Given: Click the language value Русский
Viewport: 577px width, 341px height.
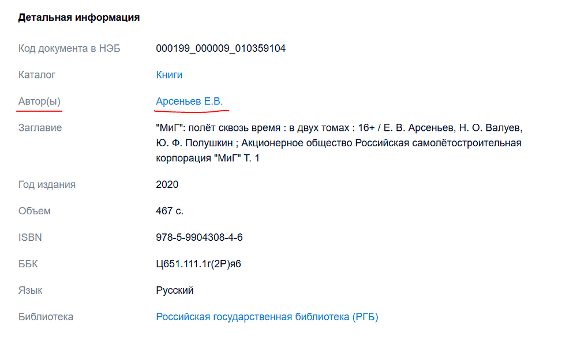Looking at the screenshot, I should [175, 290].
